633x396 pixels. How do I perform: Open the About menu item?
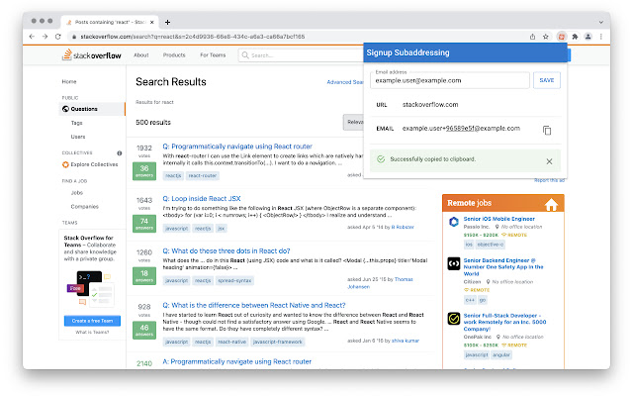point(141,55)
